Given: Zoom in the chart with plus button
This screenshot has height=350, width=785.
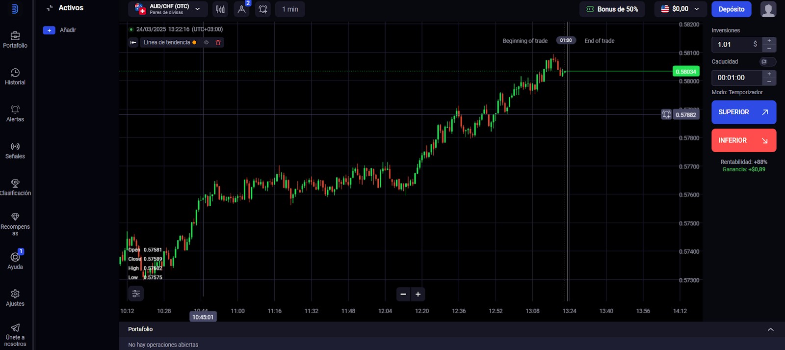Looking at the screenshot, I should pos(418,294).
